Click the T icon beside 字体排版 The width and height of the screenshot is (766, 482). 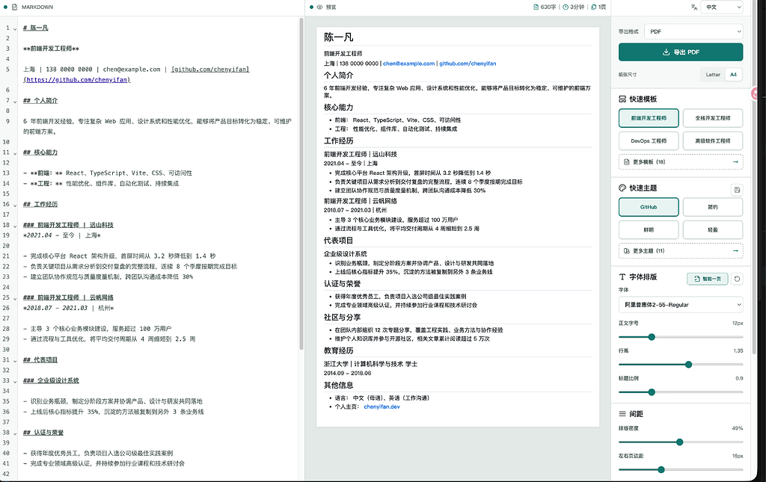(622, 276)
